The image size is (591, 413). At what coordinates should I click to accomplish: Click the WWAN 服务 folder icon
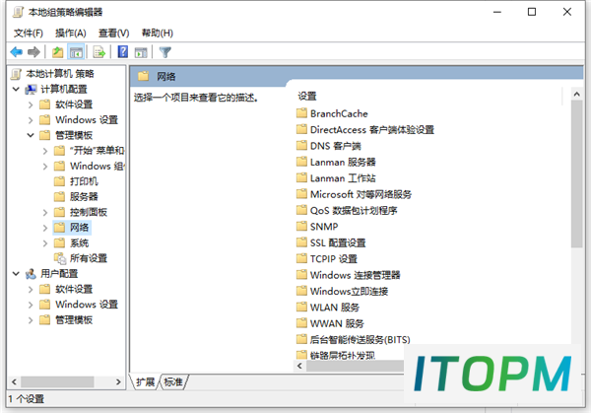coord(301,323)
